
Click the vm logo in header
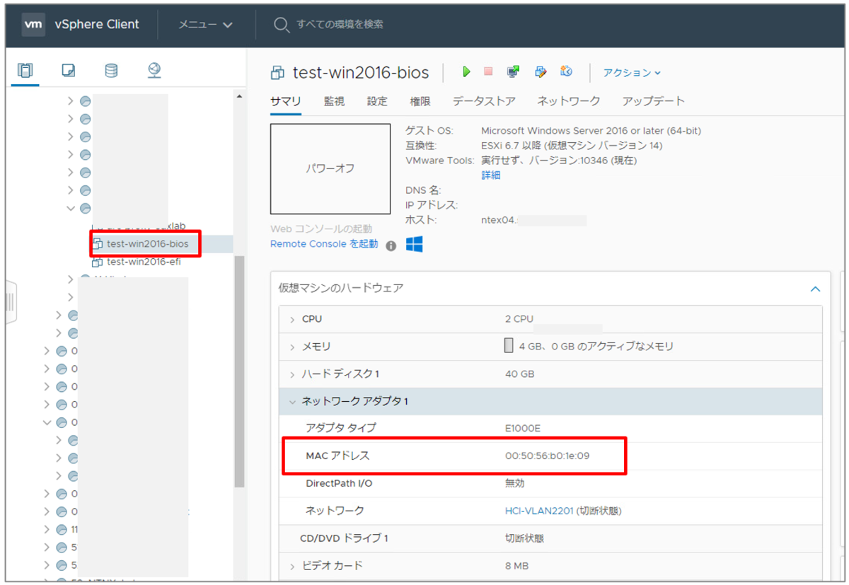pos(33,24)
